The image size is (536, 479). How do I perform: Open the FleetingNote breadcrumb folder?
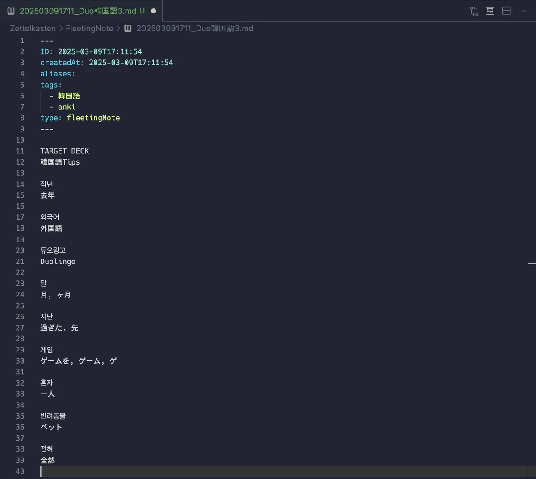89,28
